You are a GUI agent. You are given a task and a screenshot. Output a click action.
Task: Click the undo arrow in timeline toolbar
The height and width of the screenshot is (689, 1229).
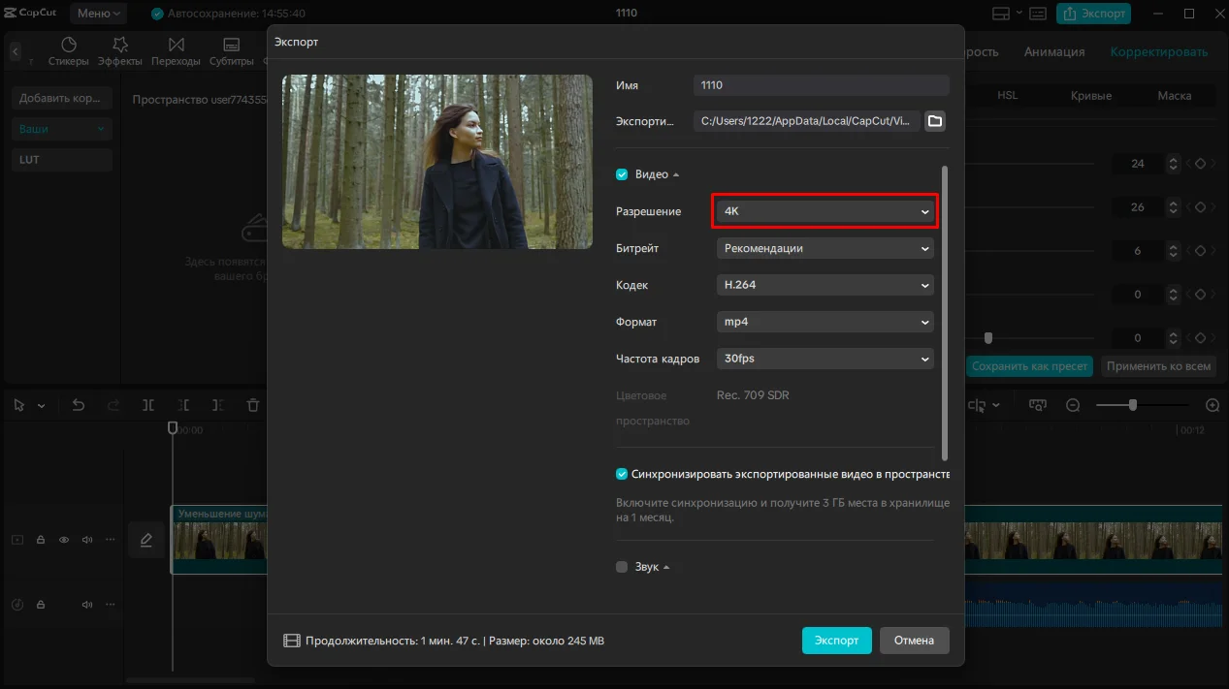(79, 405)
